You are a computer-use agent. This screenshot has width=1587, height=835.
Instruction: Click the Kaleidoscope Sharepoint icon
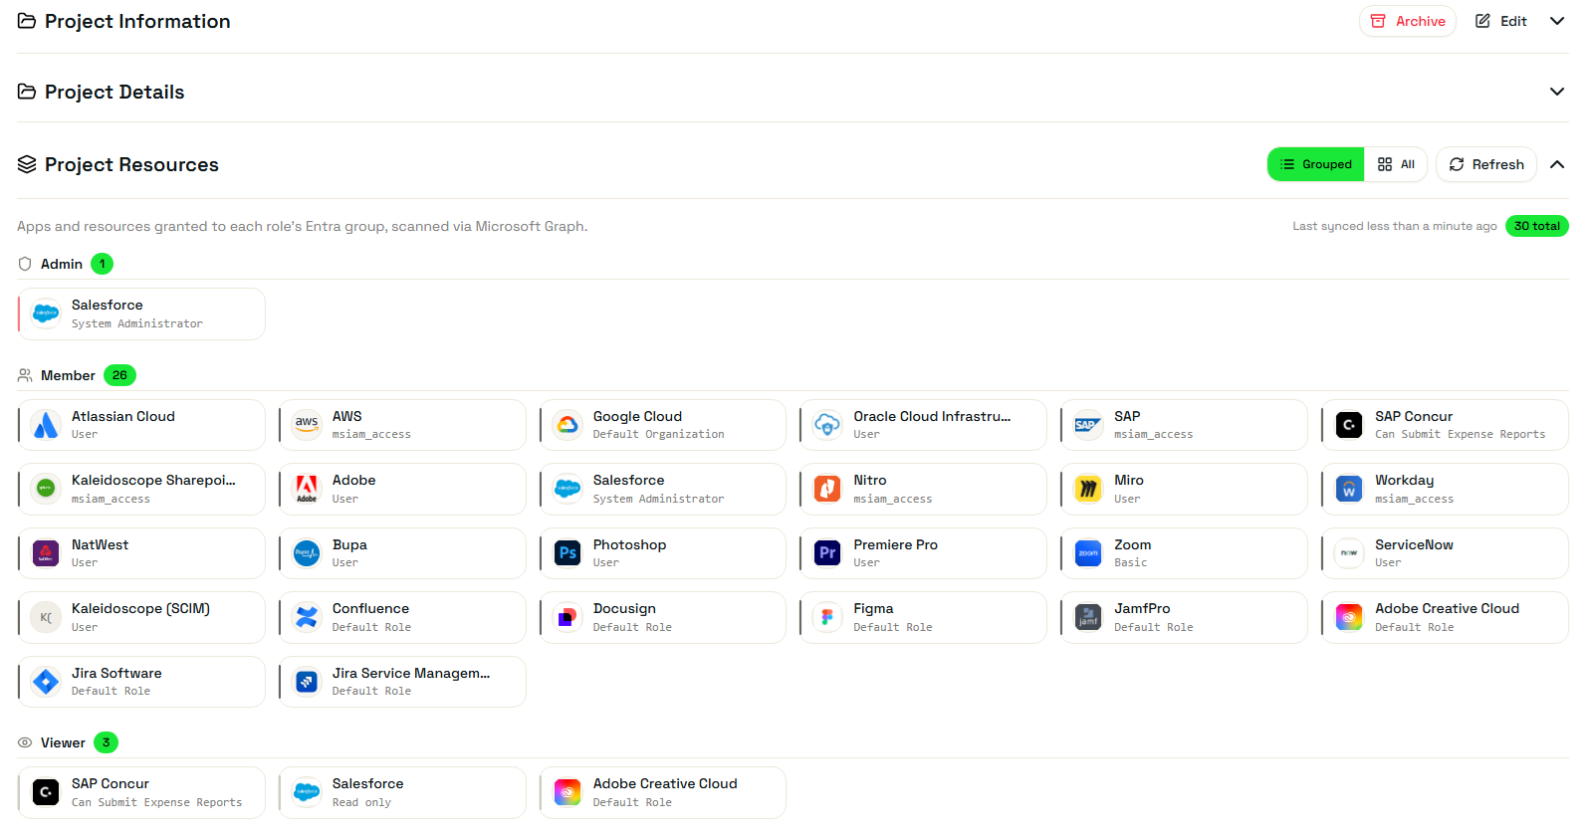pyautogui.click(x=46, y=489)
